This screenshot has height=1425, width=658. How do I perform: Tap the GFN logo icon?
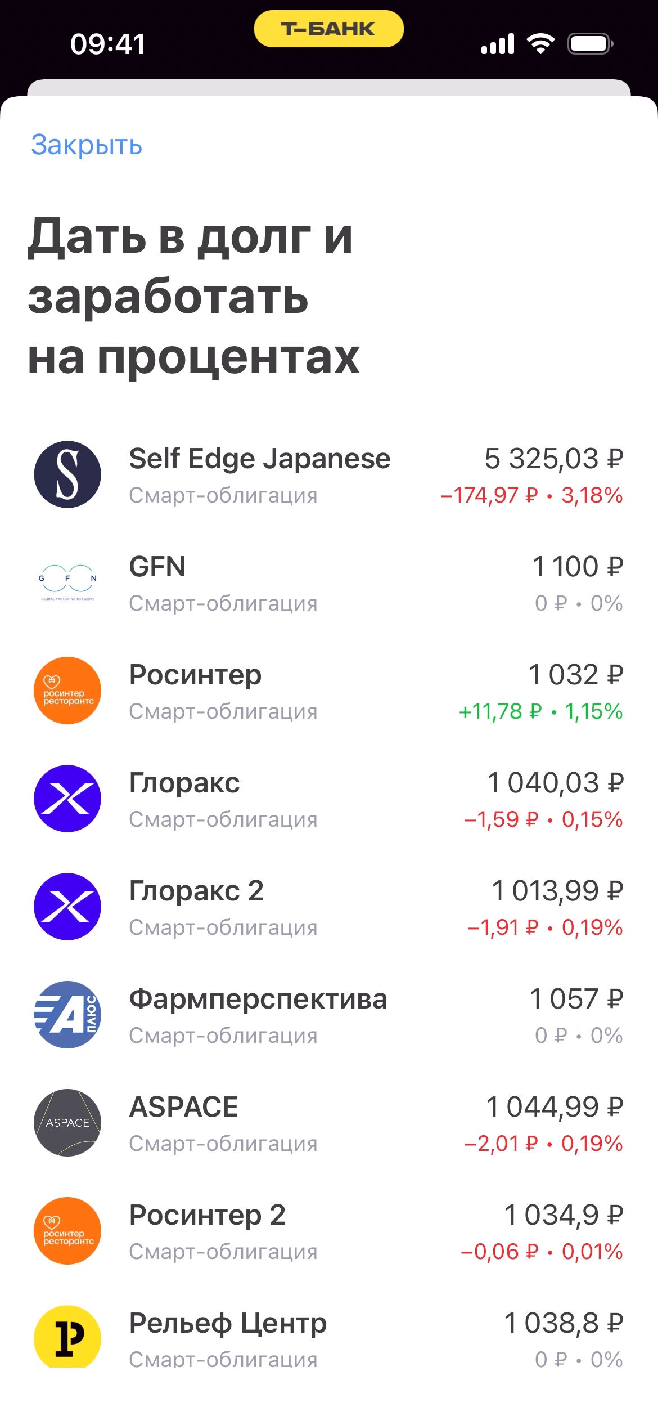[67, 582]
